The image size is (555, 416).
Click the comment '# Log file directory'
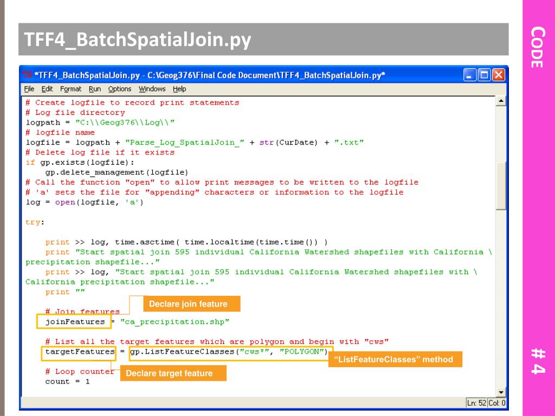[75, 113]
